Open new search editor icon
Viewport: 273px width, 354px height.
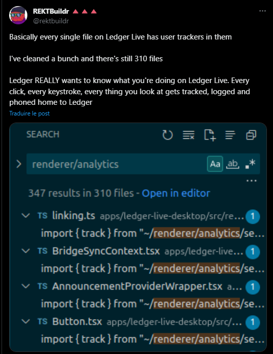pos(210,135)
